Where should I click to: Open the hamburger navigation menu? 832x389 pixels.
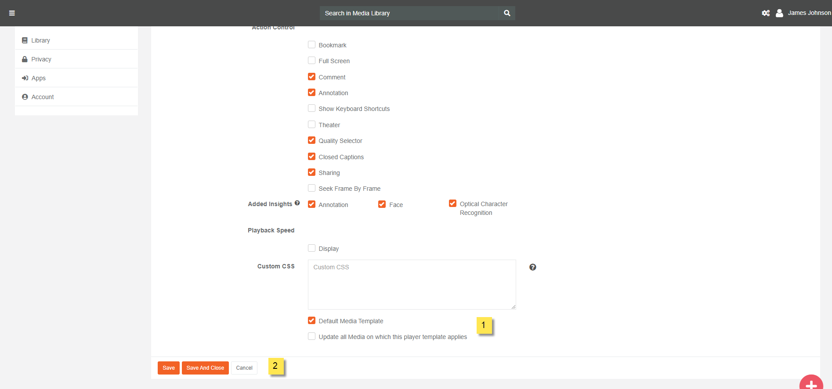(x=12, y=13)
